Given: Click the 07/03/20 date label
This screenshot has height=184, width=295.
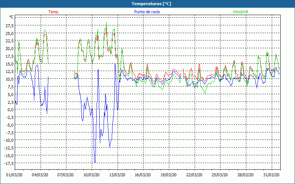Looking at the screenshot, I should pyautogui.click(x=66, y=175).
